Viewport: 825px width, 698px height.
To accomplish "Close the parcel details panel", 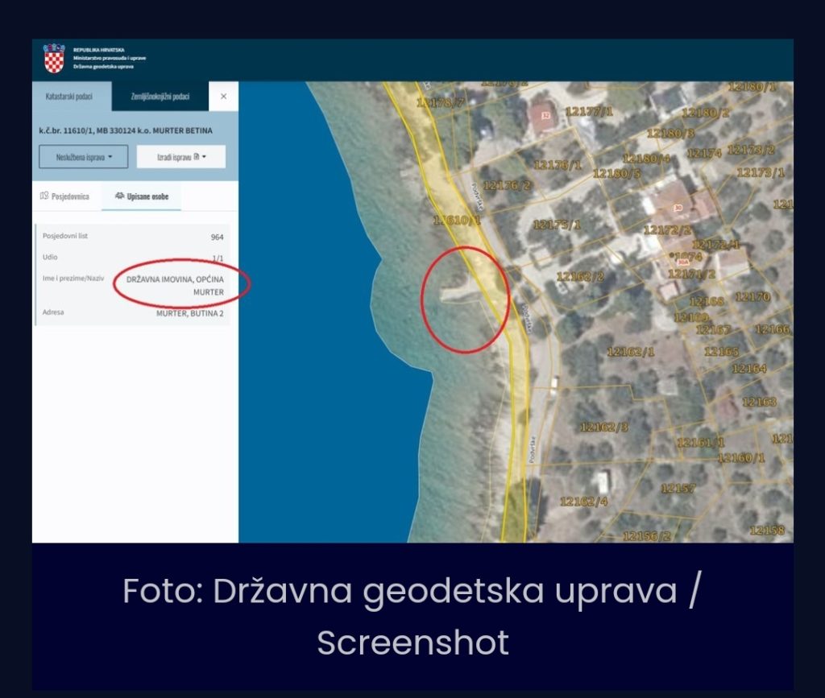I will pos(223,97).
